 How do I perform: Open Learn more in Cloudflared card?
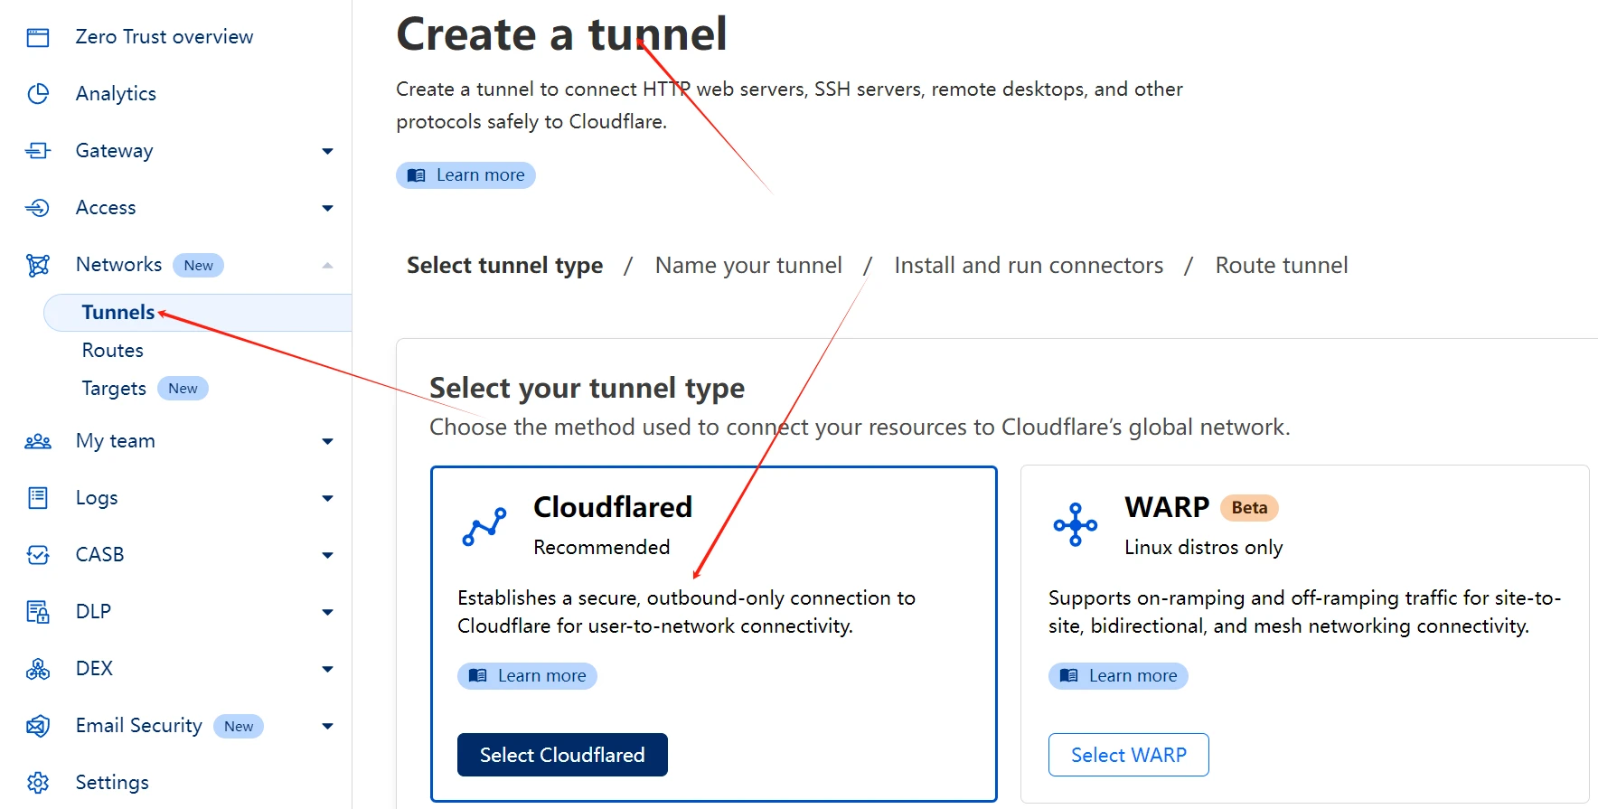point(528,676)
